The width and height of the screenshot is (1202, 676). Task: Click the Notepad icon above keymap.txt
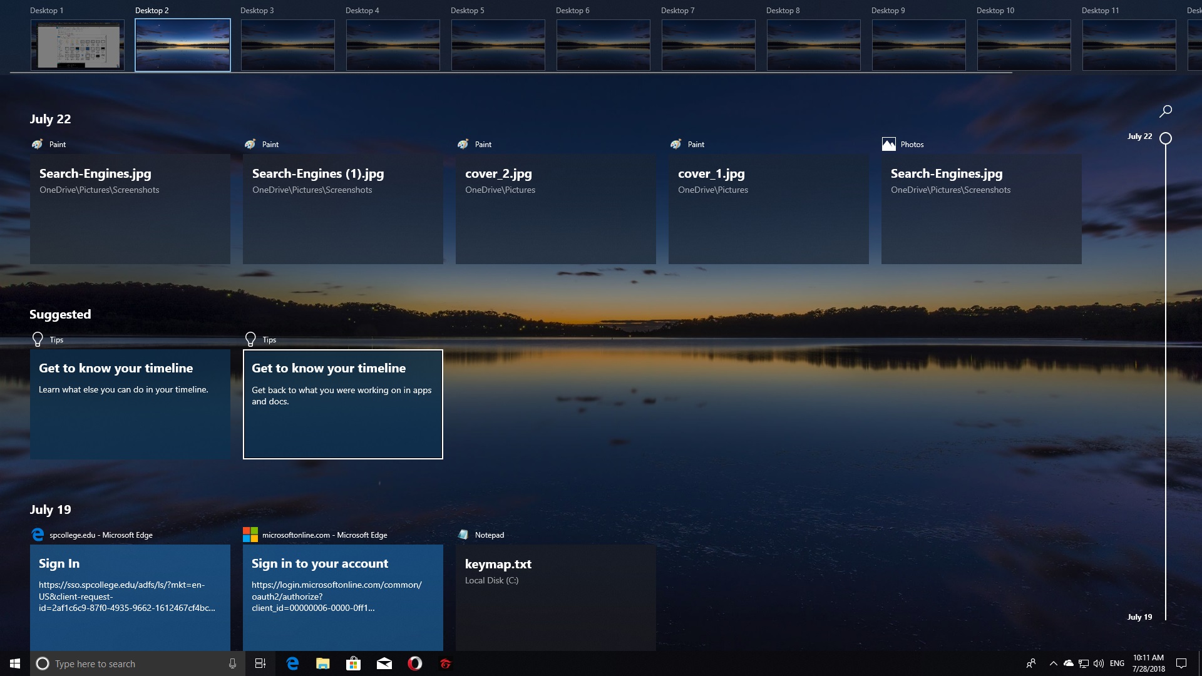(463, 535)
